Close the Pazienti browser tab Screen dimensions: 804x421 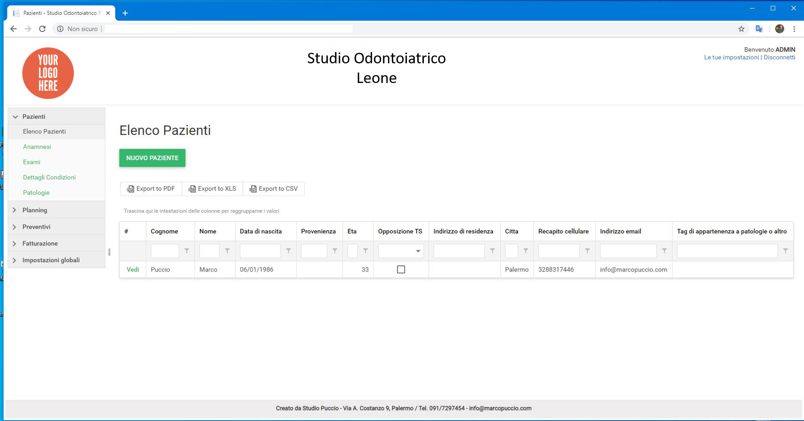(x=108, y=13)
